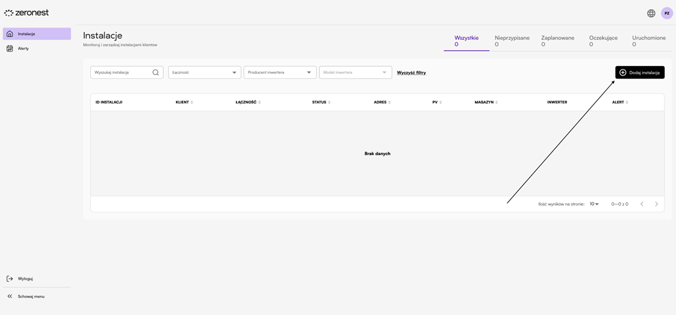The image size is (676, 315).
Task: Click the Wyczyść filtry link
Action: tap(411, 73)
